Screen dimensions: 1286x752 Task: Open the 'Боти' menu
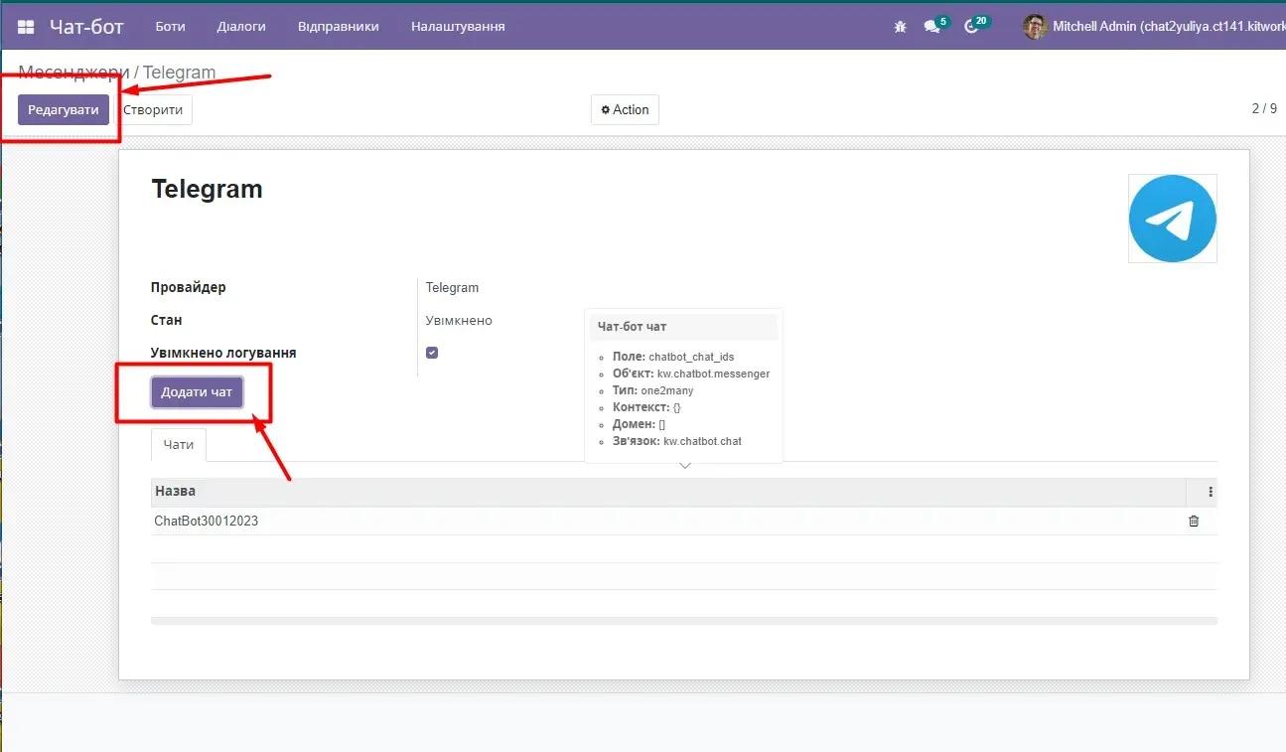pos(170,27)
